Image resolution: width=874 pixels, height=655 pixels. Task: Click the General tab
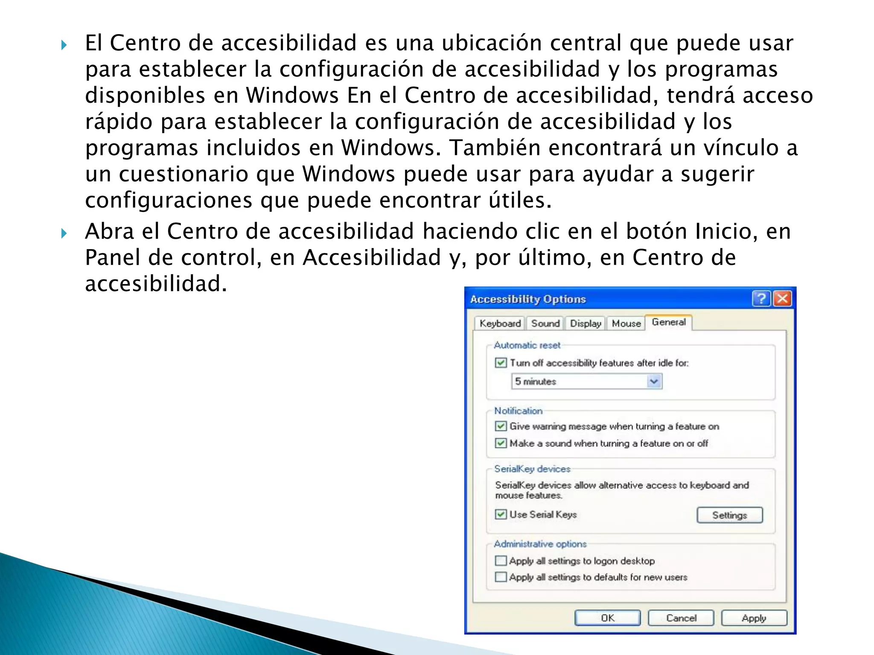click(668, 322)
